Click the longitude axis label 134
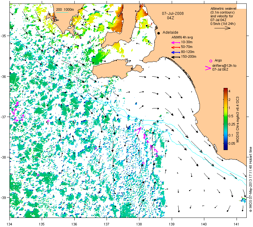The width and height of the screenshot is (253, 227). (10, 224)
